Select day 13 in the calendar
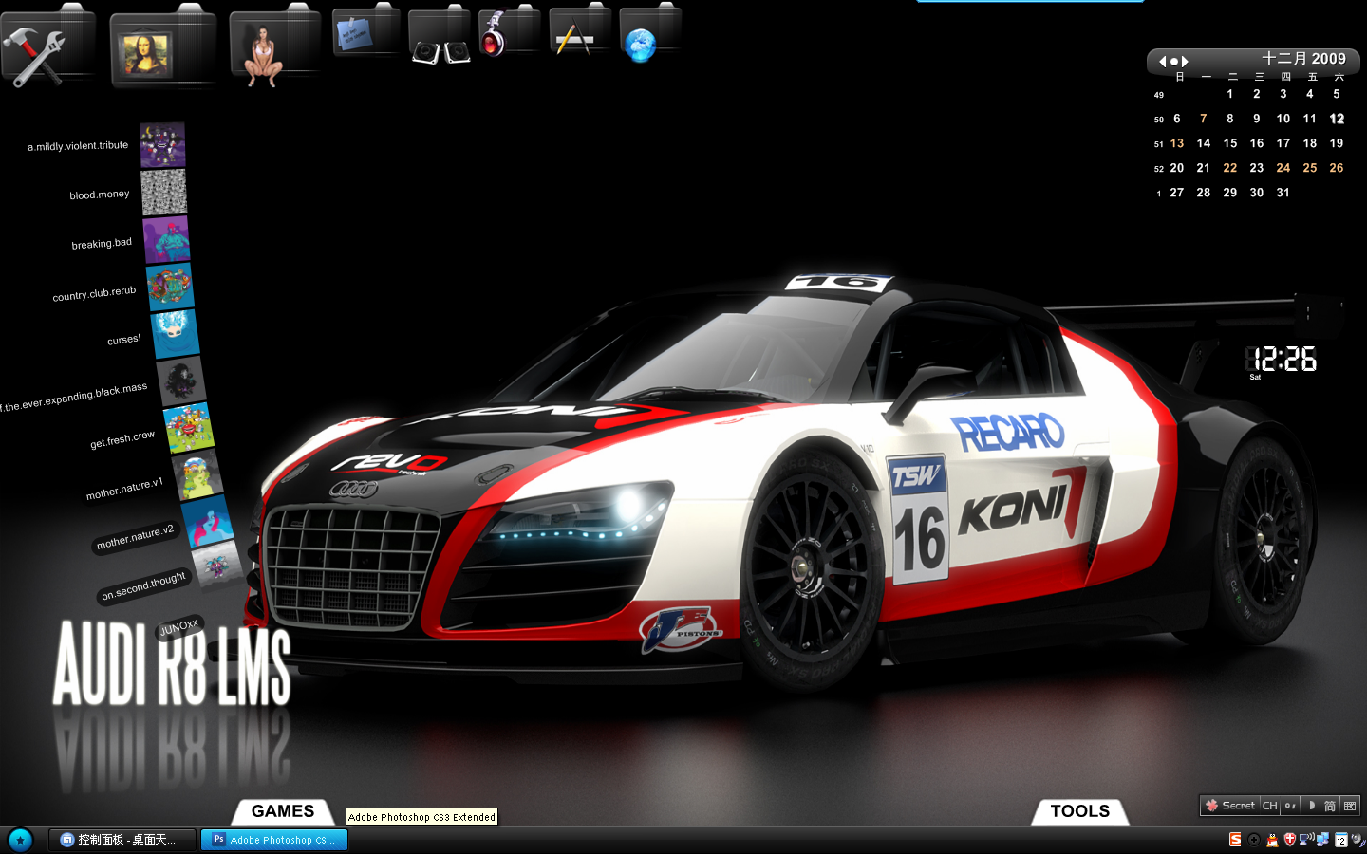This screenshot has height=854, width=1367. click(x=1177, y=143)
